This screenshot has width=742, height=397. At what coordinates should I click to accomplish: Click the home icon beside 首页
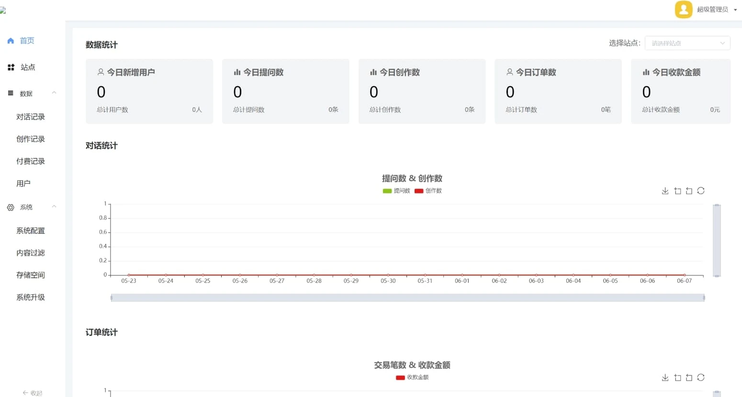point(11,41)
